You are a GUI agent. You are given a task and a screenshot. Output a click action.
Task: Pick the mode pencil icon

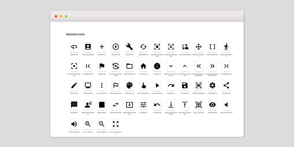74,86
